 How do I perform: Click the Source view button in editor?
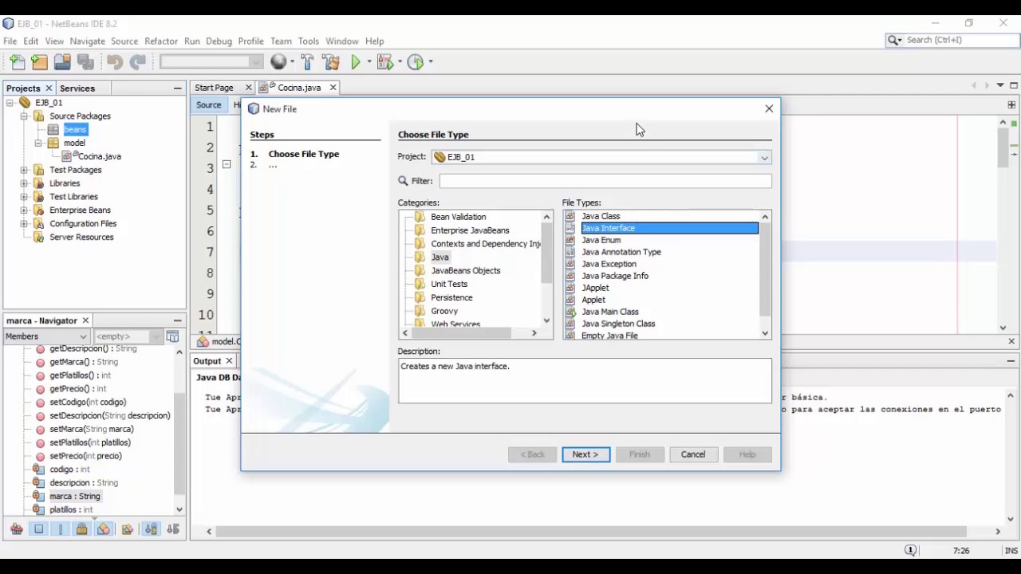tap(208, 105)
